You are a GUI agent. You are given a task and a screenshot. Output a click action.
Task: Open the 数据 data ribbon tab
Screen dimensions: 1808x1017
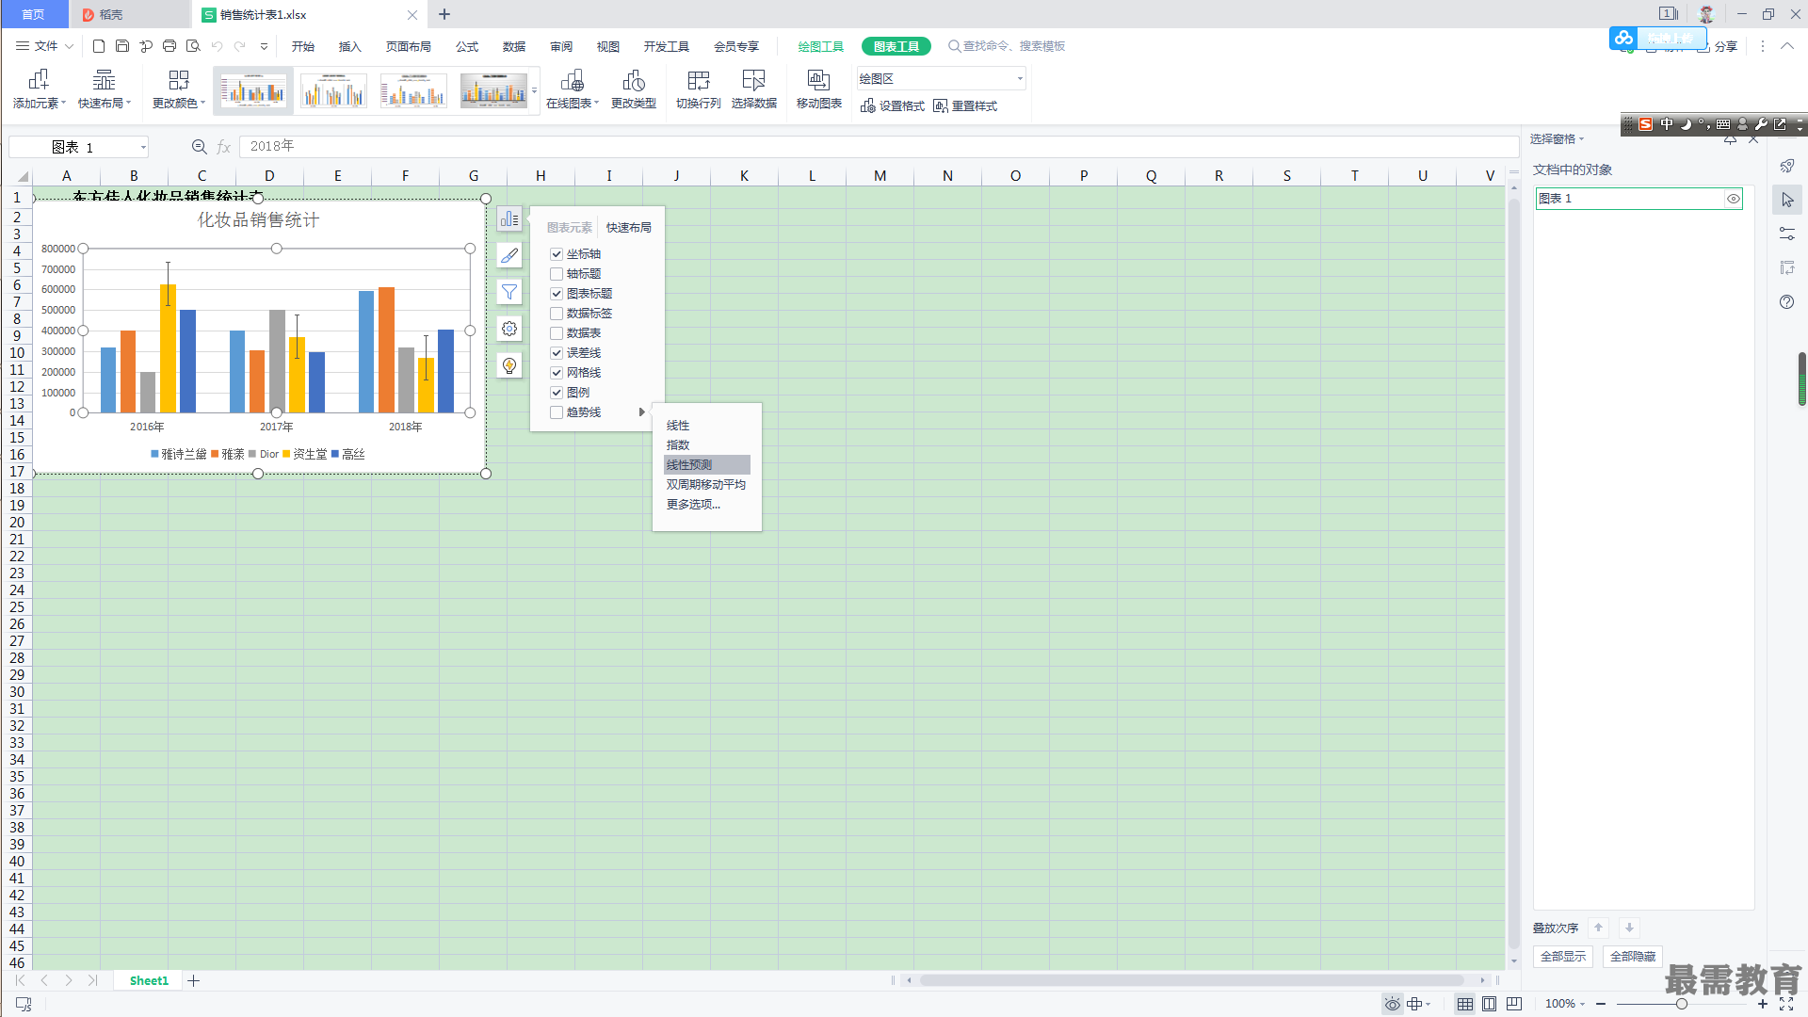click(x=513, y=46)
